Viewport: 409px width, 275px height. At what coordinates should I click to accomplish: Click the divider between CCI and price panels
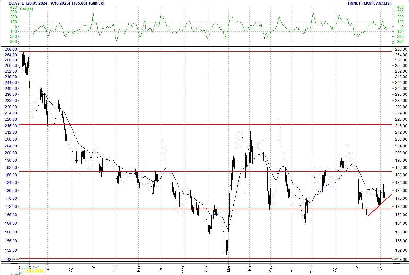[204, 46]
